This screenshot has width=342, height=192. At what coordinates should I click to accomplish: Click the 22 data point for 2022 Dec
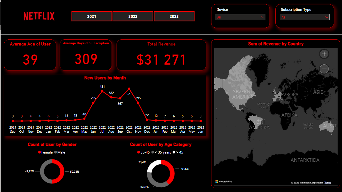pyautogui.click(x=147, y=120)
